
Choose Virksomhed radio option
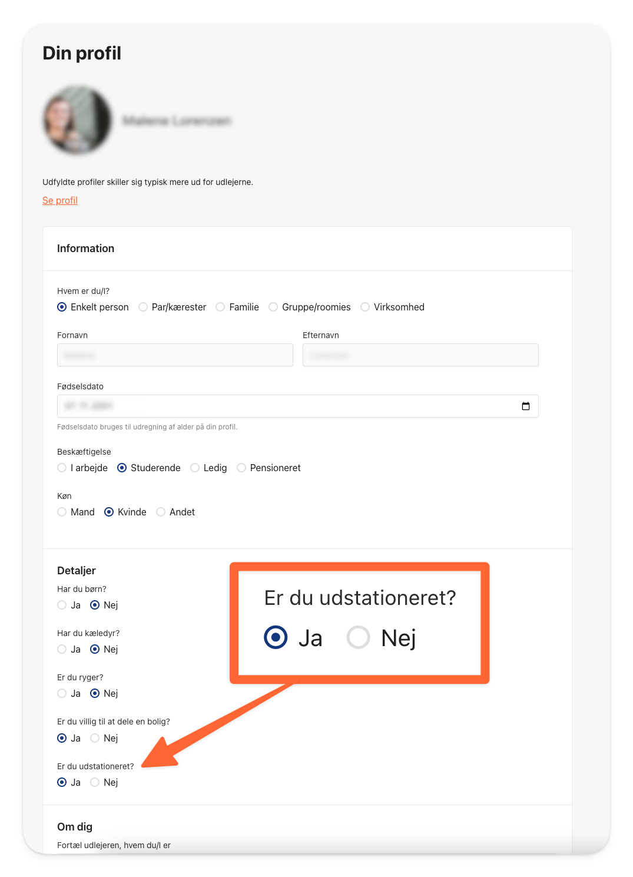pyautogui.click(x=365, y=307)
